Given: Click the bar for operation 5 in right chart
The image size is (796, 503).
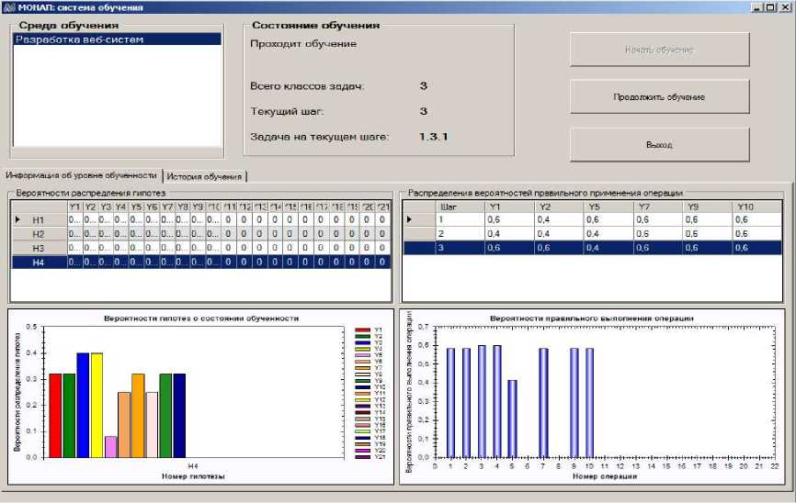Looking at the screenshot, I should pos(512,418).
